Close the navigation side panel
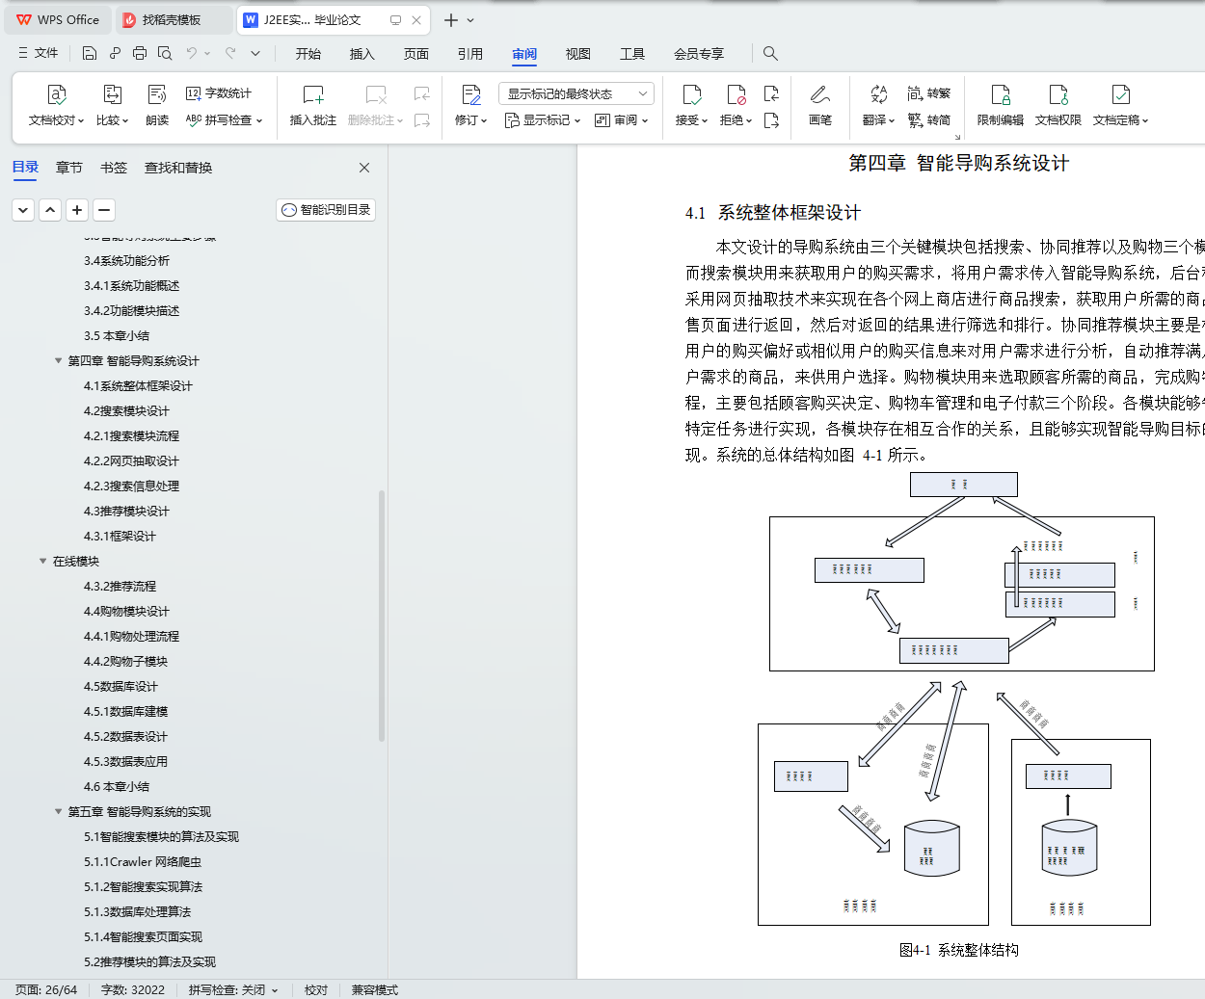 point(364,168)
